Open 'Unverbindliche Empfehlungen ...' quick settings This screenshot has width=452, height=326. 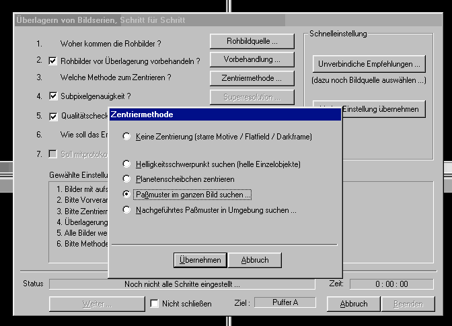pyautogui.click(x=369, y=65)
